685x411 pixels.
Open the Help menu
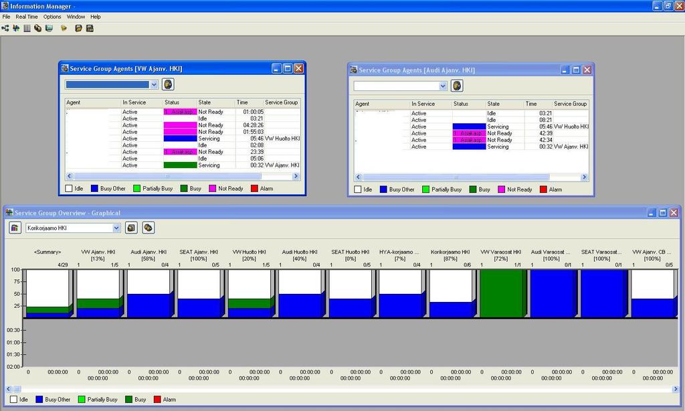coord(95,17)
